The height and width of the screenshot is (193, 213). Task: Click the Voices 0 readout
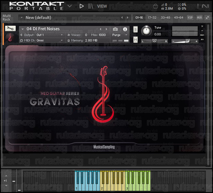(x=77, y=35)
